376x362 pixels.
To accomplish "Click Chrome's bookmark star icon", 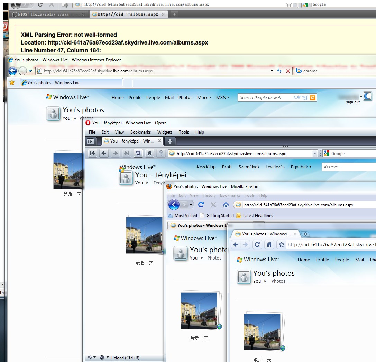I will [x=282, y=245].
